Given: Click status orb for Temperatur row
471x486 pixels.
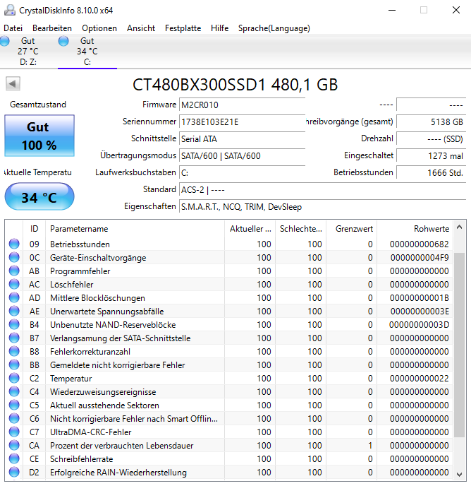Looking at the screenshot, I should coord(14,378).
